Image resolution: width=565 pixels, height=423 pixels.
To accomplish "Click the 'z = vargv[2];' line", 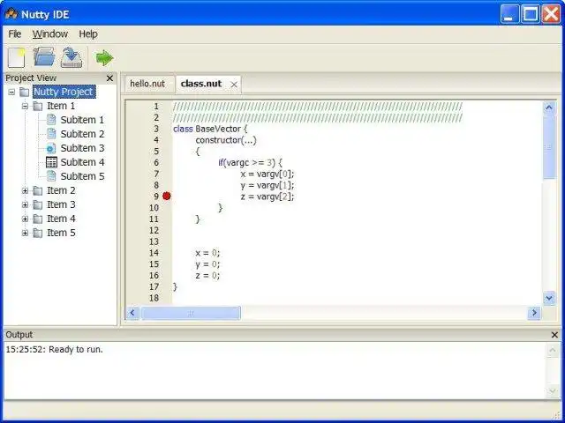I will (267, 197).
